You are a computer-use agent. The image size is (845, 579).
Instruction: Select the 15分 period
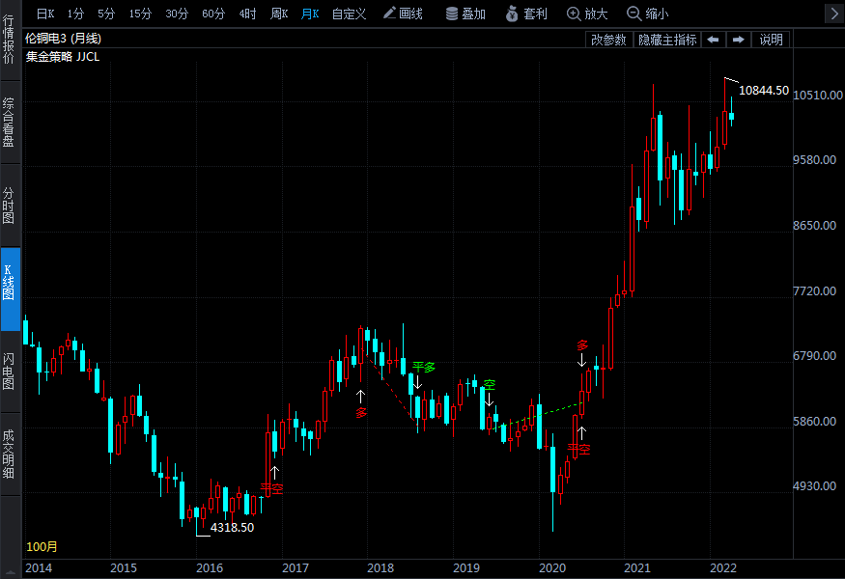pyautogui.click(x=140, y=14)
